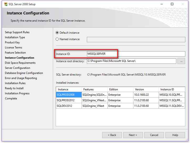The image size is (190, 143).
Task: Select the Named instance radio button
Action: [x=57, y=39]
